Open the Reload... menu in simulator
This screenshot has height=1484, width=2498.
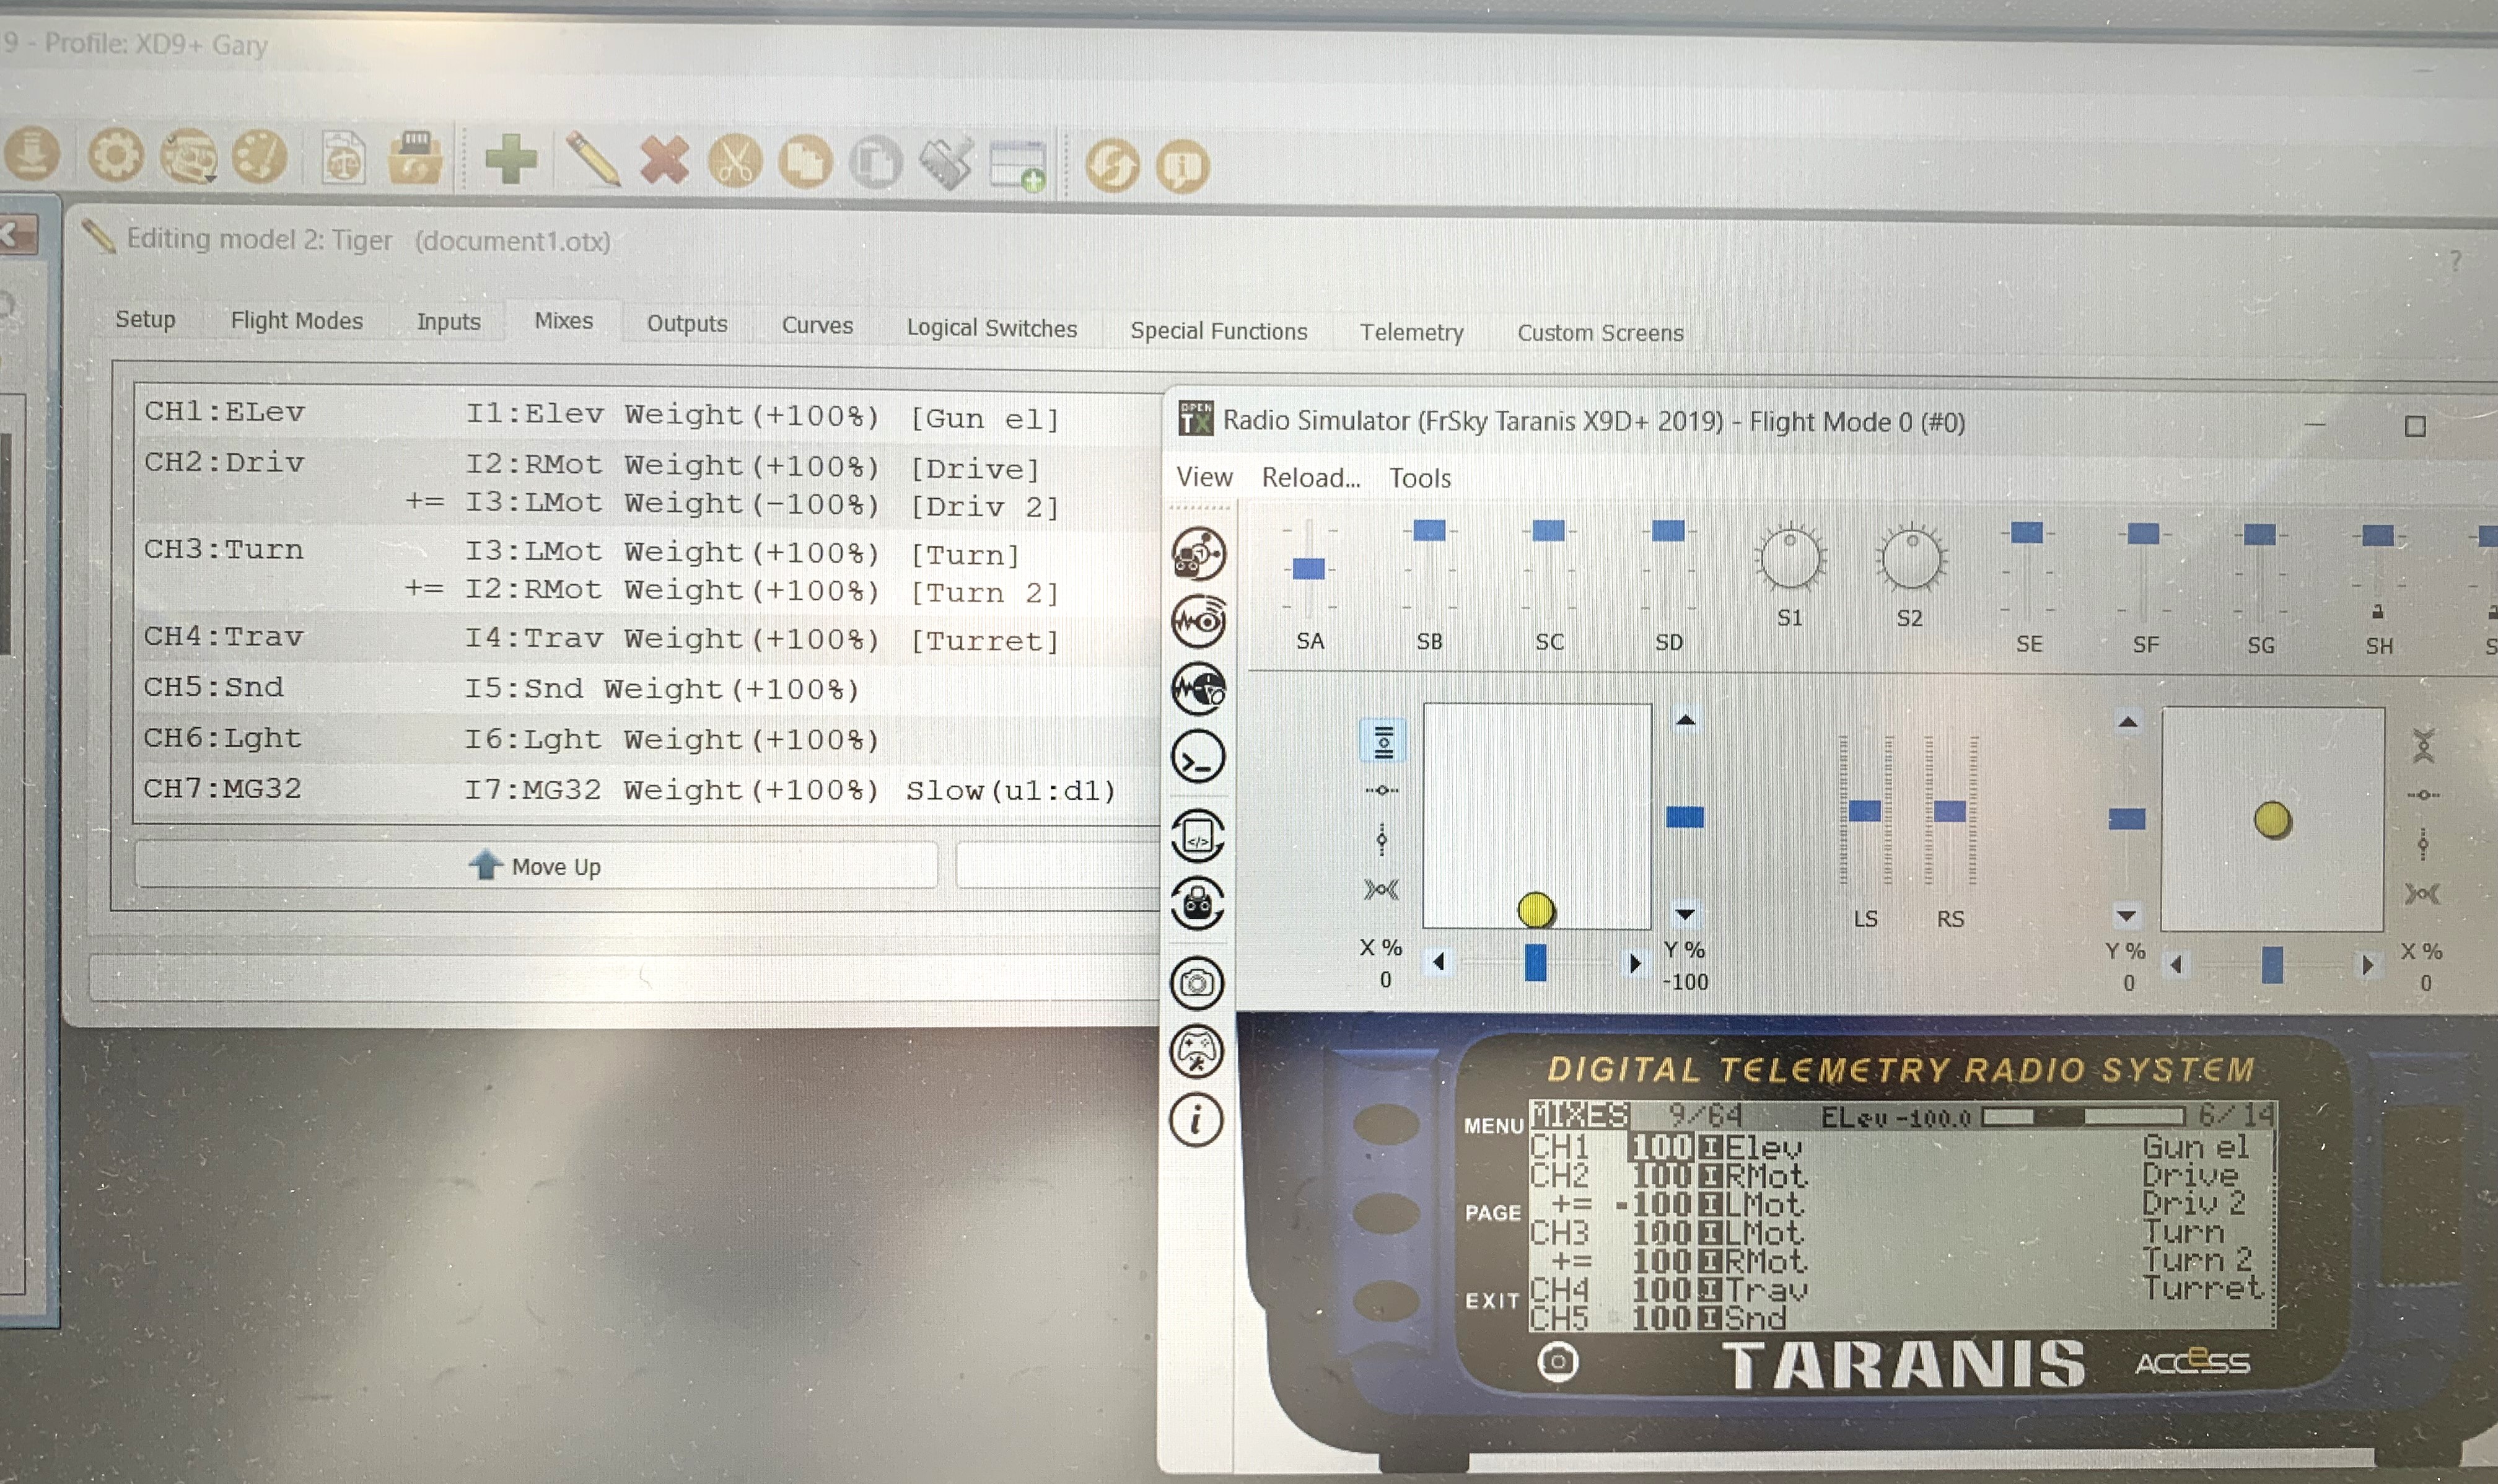1310,478
